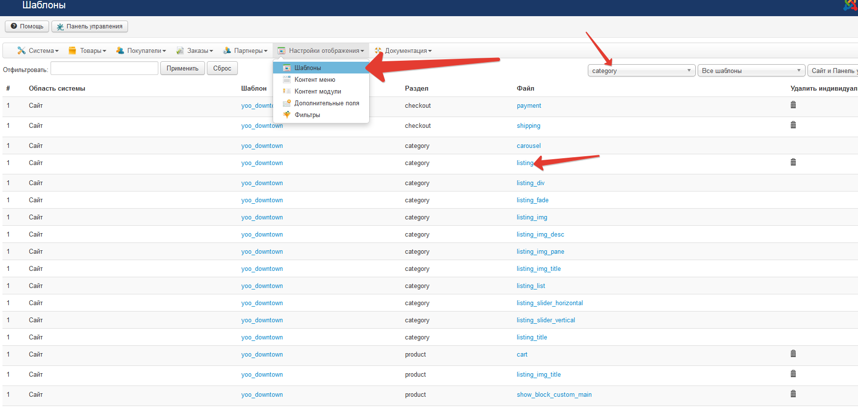
Task: Remove the category listing file with trash icon
Action: (x=793, y=162)
